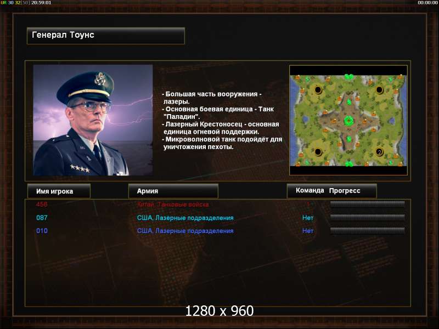Click progress bar in player 087 row
Viewport: 439px width, 329px height.
click(367, 217)
